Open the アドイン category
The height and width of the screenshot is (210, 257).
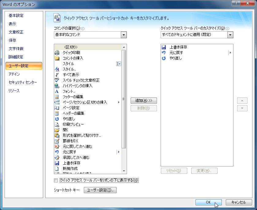pyautogui.click(x=14, y=74)
